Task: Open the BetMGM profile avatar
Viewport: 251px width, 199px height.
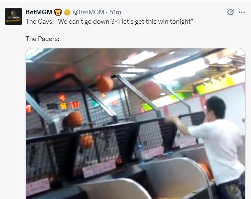Action: [x=14, y=16]
